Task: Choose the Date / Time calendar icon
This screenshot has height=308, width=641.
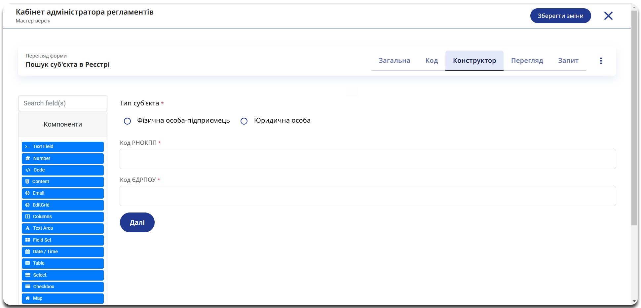Action: 28,252
